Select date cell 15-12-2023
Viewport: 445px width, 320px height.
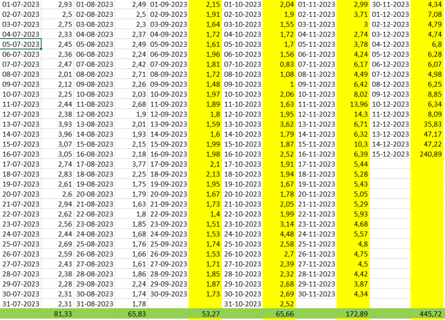pyautogui.click(x=391, y=154)
